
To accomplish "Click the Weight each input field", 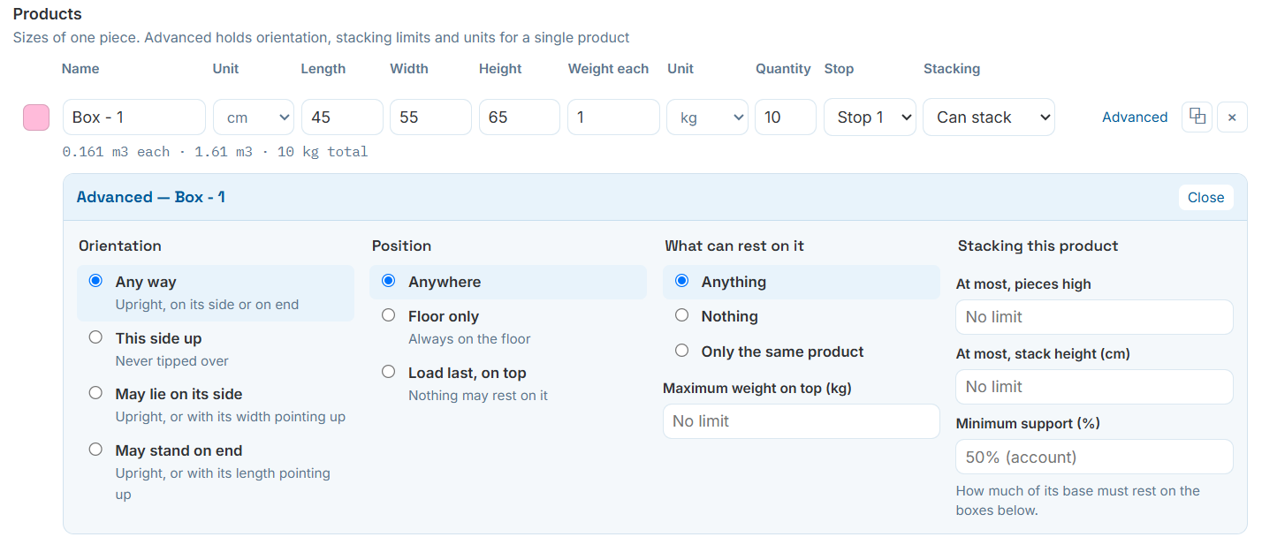I will (613, 117).
